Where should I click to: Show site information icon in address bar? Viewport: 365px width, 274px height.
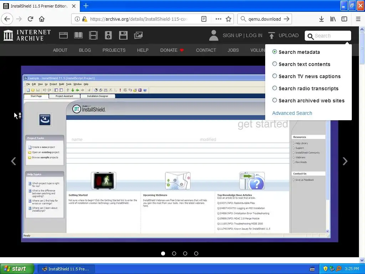coord(77,19)
